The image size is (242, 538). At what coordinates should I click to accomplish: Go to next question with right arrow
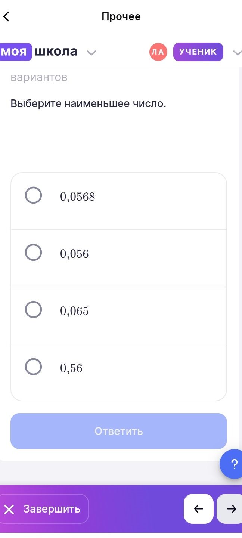[230, 509]
